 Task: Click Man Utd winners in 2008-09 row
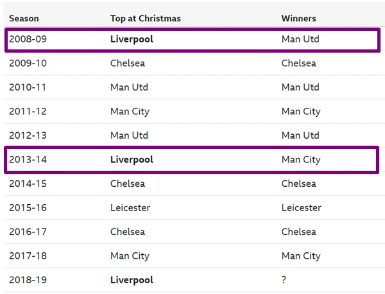tap(300, 39)
